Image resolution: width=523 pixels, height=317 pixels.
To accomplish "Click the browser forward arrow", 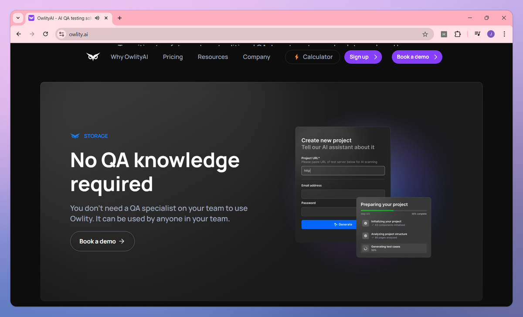I will tap(32, 34).
